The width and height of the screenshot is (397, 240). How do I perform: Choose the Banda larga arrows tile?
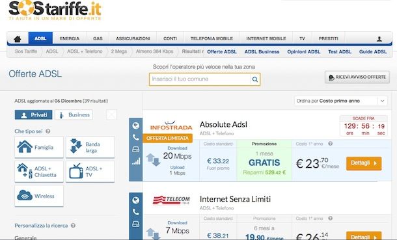tap(90, 147)
